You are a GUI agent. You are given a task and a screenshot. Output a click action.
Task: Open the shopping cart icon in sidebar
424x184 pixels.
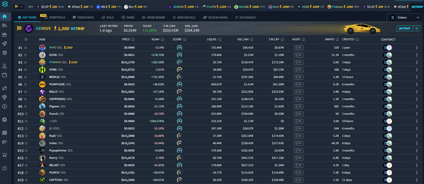4,155
